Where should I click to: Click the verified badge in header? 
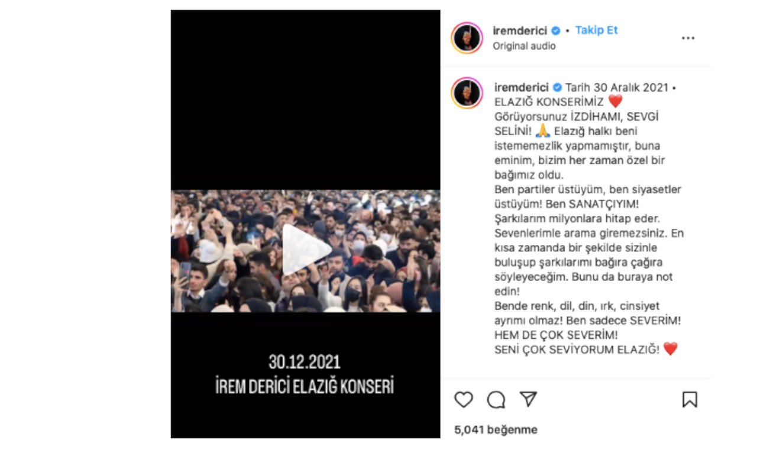(556, 31)
